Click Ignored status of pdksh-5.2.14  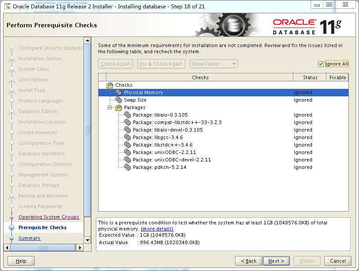click(x=303, y=167)
